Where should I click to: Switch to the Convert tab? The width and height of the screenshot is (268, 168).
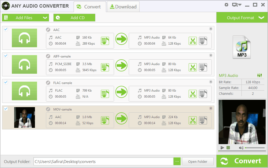click(x=90, y=7)
